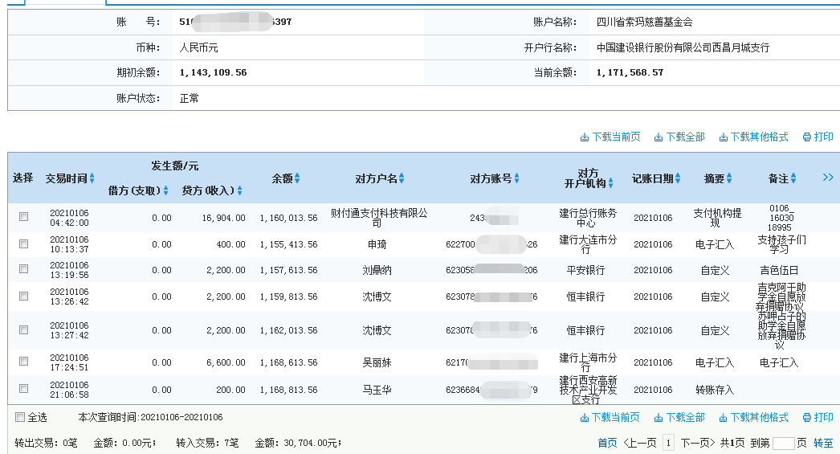
Task: Sort by 记账日期 column arrows
Action: pyautogui.click(x=678, y=178)
